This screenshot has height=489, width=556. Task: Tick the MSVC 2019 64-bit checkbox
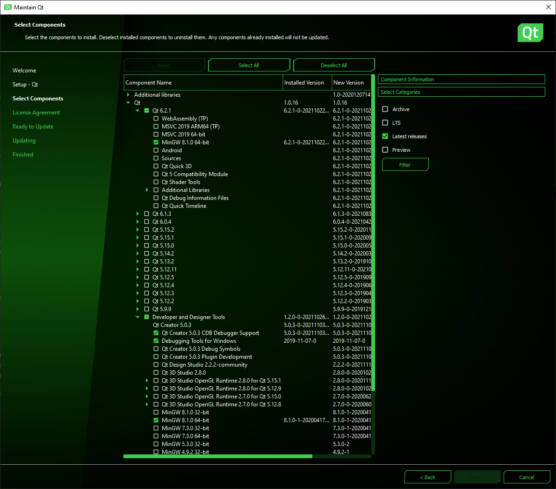[156, 134]
